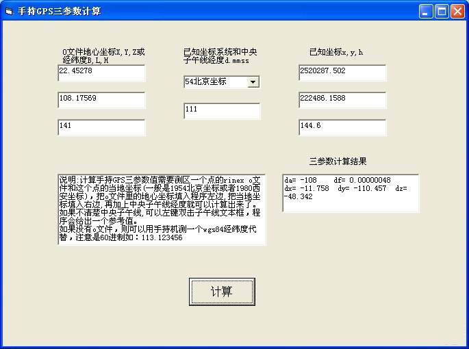The width and height of the screenshot is (469, 349).
Task: Maximize the 手持GPS三参数计算 window
Action: coord(442,11)
